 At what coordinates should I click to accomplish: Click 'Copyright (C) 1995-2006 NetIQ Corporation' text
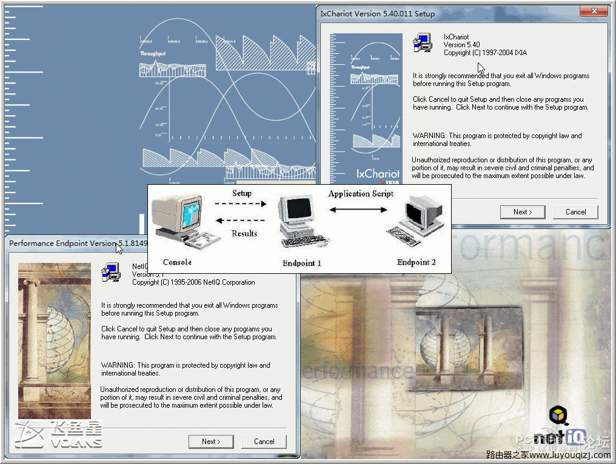[193, 282]
